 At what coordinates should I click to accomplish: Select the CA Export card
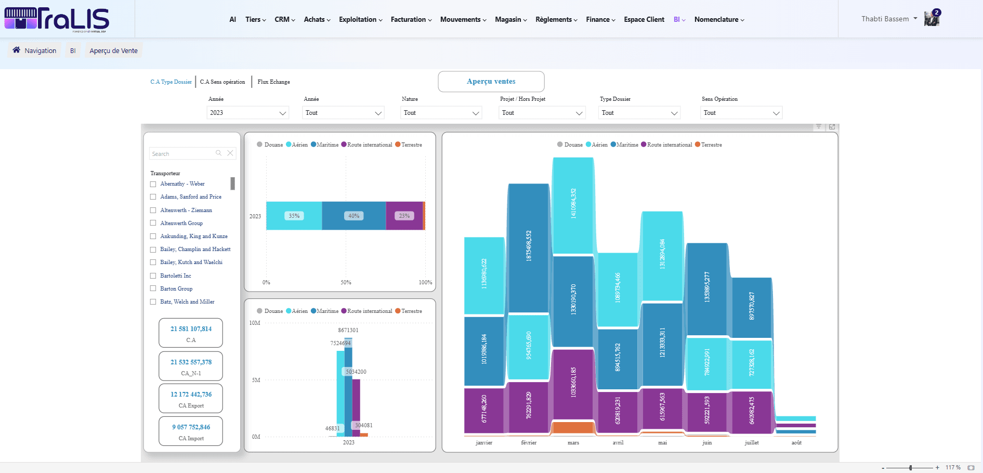coord(191,398)
